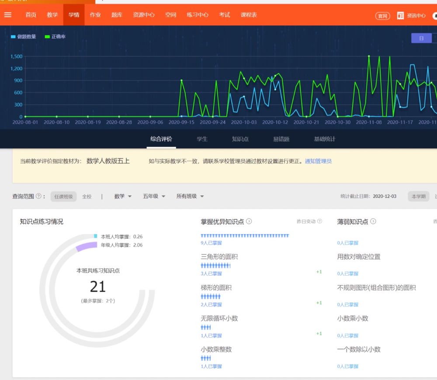Image resolution: width=437 pixels, height=380 pixels.
Task: Select the 本学期 time range button
Action: click(418, 197)
